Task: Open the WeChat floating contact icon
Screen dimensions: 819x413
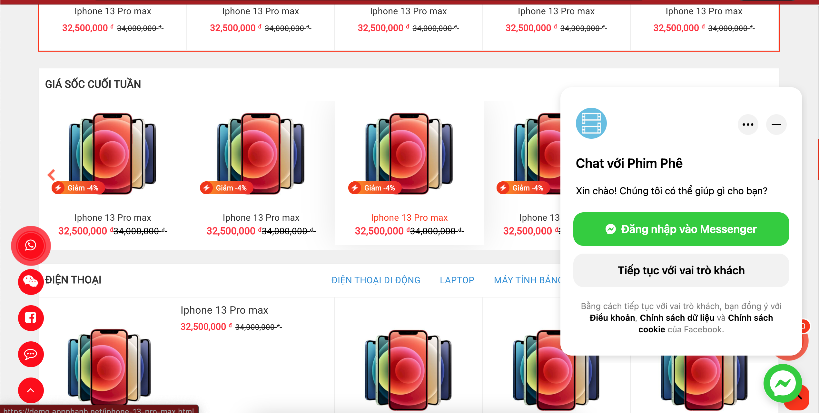Action: point(31,282)
